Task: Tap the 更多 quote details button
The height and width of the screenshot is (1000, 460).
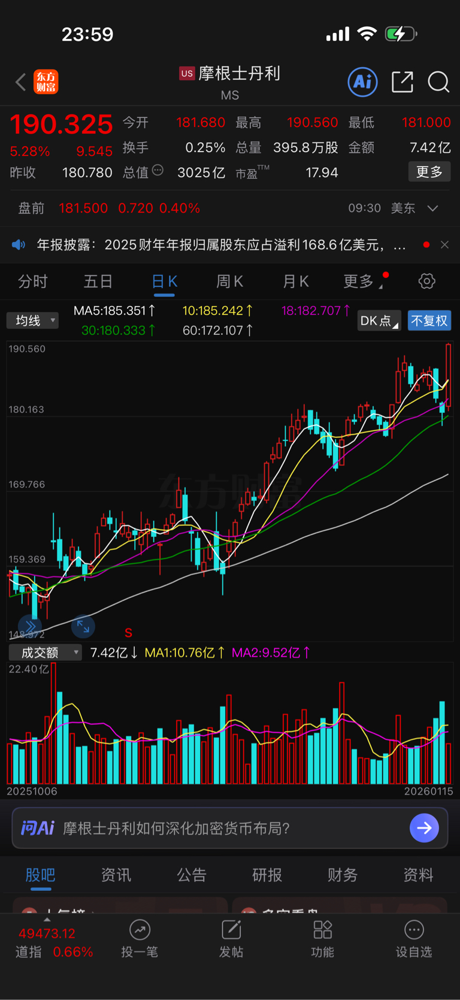Action: [429, 172]
